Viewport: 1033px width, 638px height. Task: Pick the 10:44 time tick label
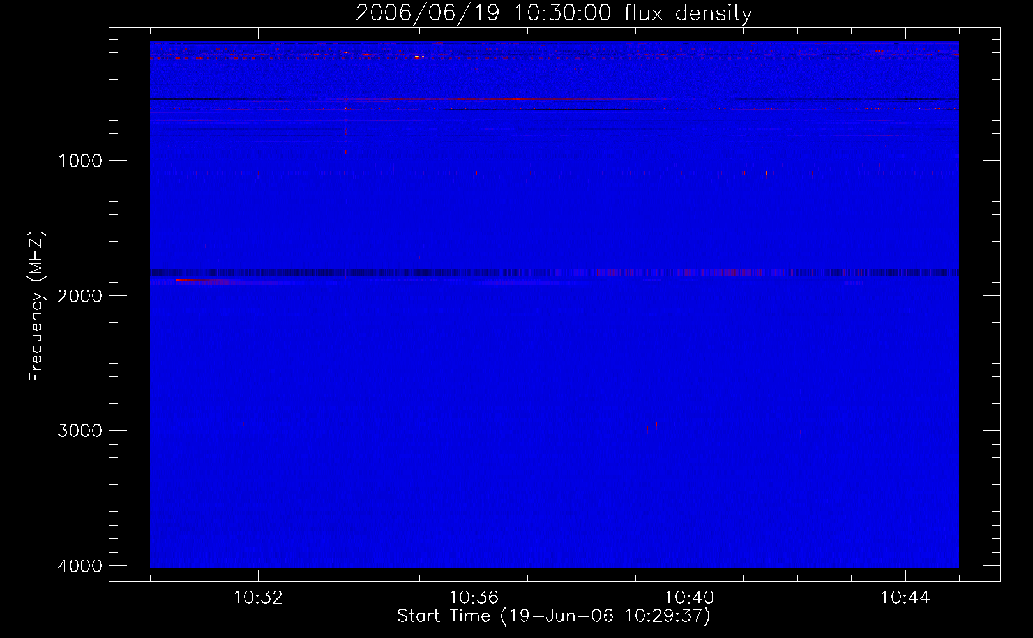(905, 598)
